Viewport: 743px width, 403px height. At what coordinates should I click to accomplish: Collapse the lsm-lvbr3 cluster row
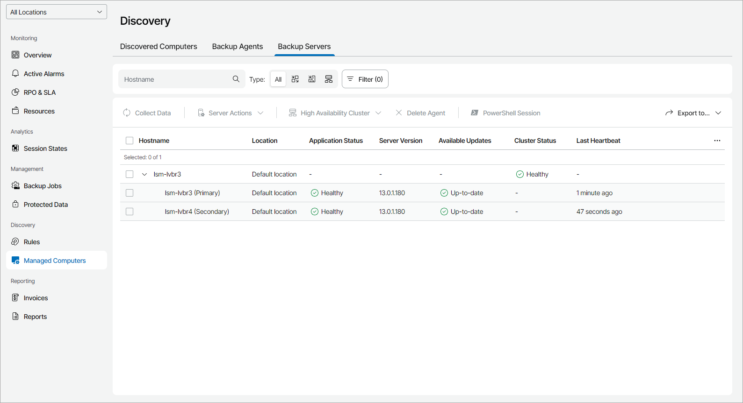(x=144, y=174)
